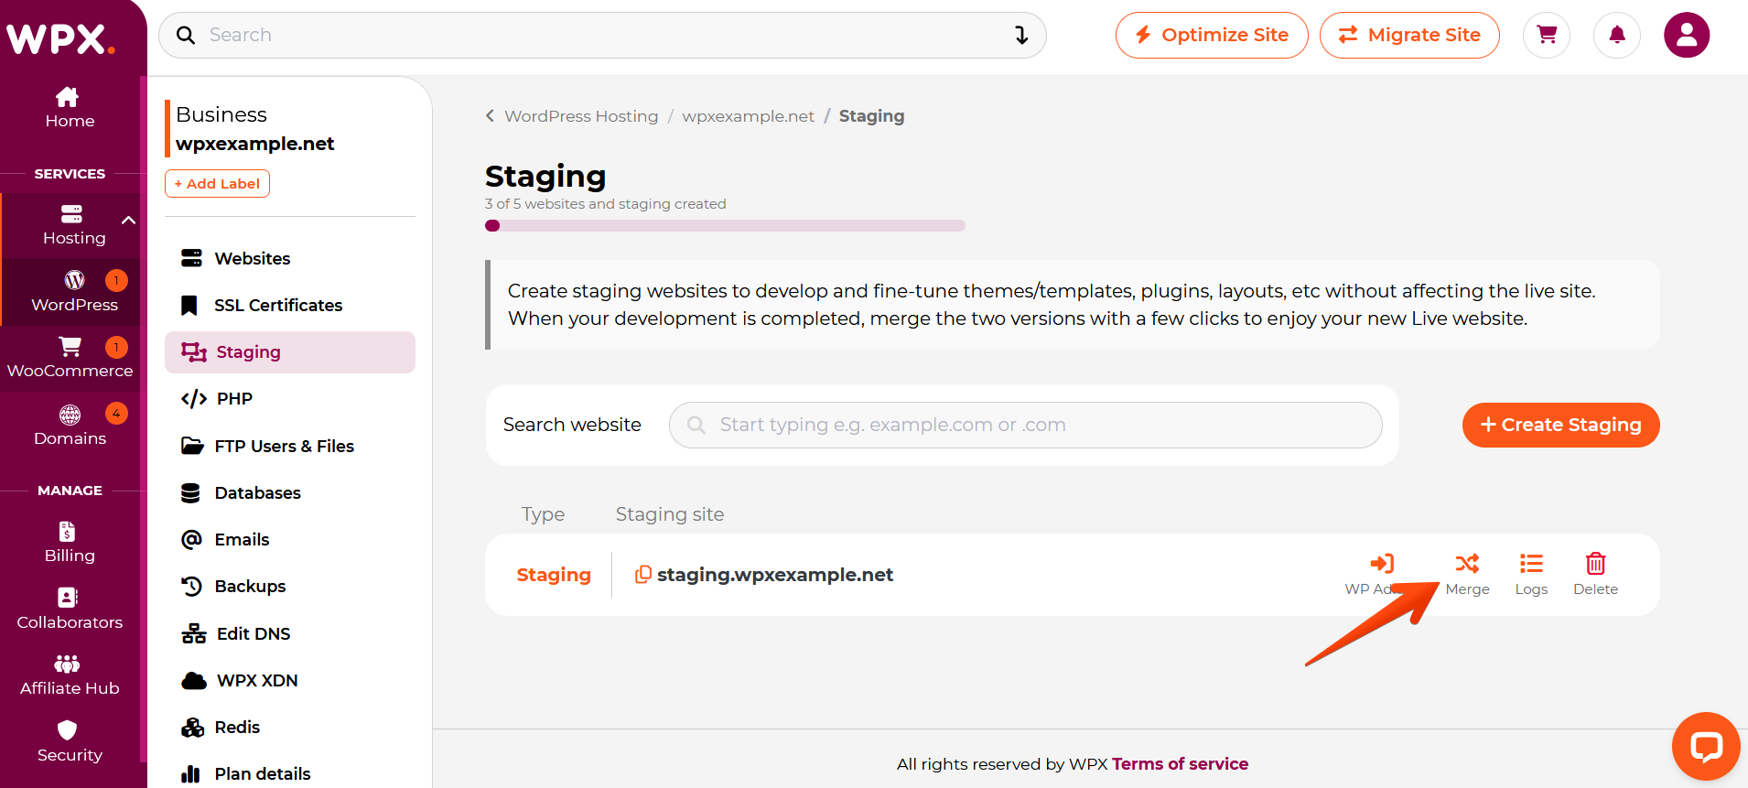The image size is (1748, 788).
Task: Click the back chevron in breadcrumb
Action: pyautogui.click(x=490, y=116)
